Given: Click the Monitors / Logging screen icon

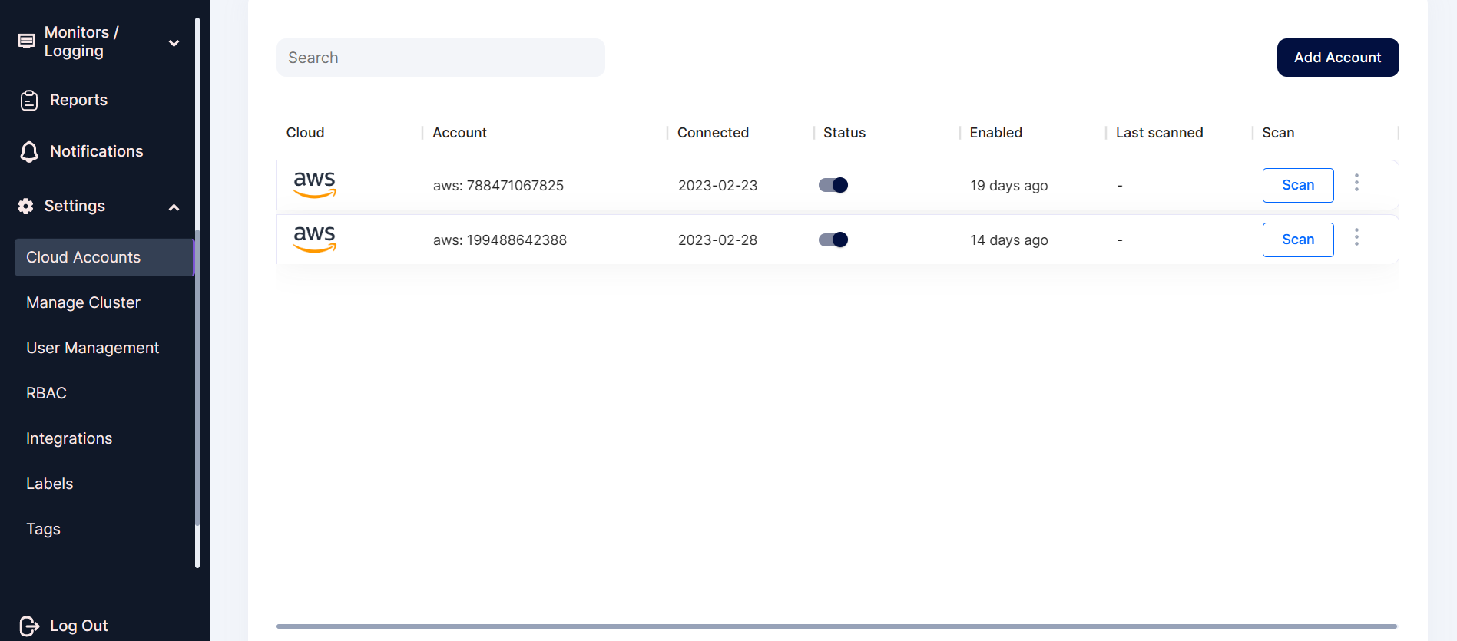Looking at the screenshot, I should tap(26, 41).
